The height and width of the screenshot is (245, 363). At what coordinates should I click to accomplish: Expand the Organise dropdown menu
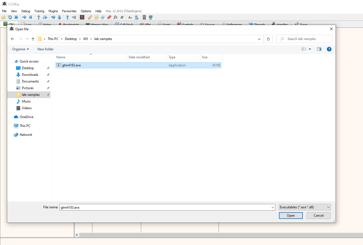(21, 49)
